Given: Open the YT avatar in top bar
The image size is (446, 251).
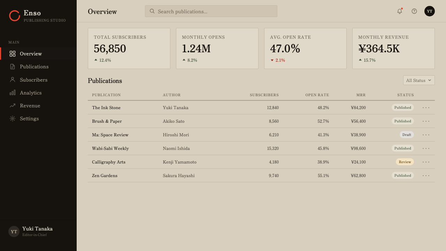Looking at the screenshot, I should [430, 11].
